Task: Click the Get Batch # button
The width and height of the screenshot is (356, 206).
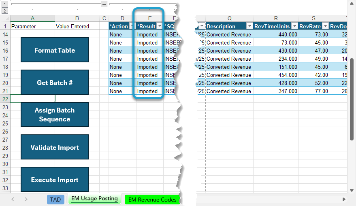Action: (x=55, y=82)
